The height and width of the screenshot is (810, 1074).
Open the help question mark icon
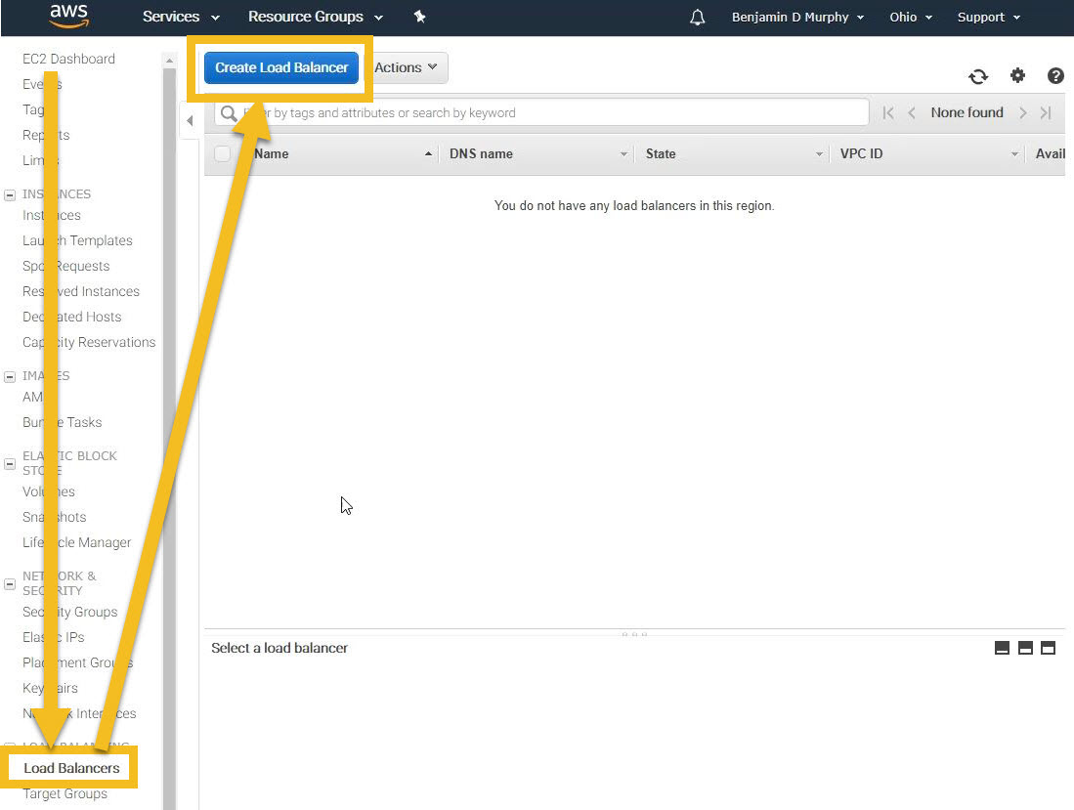tap(1055, 76)
